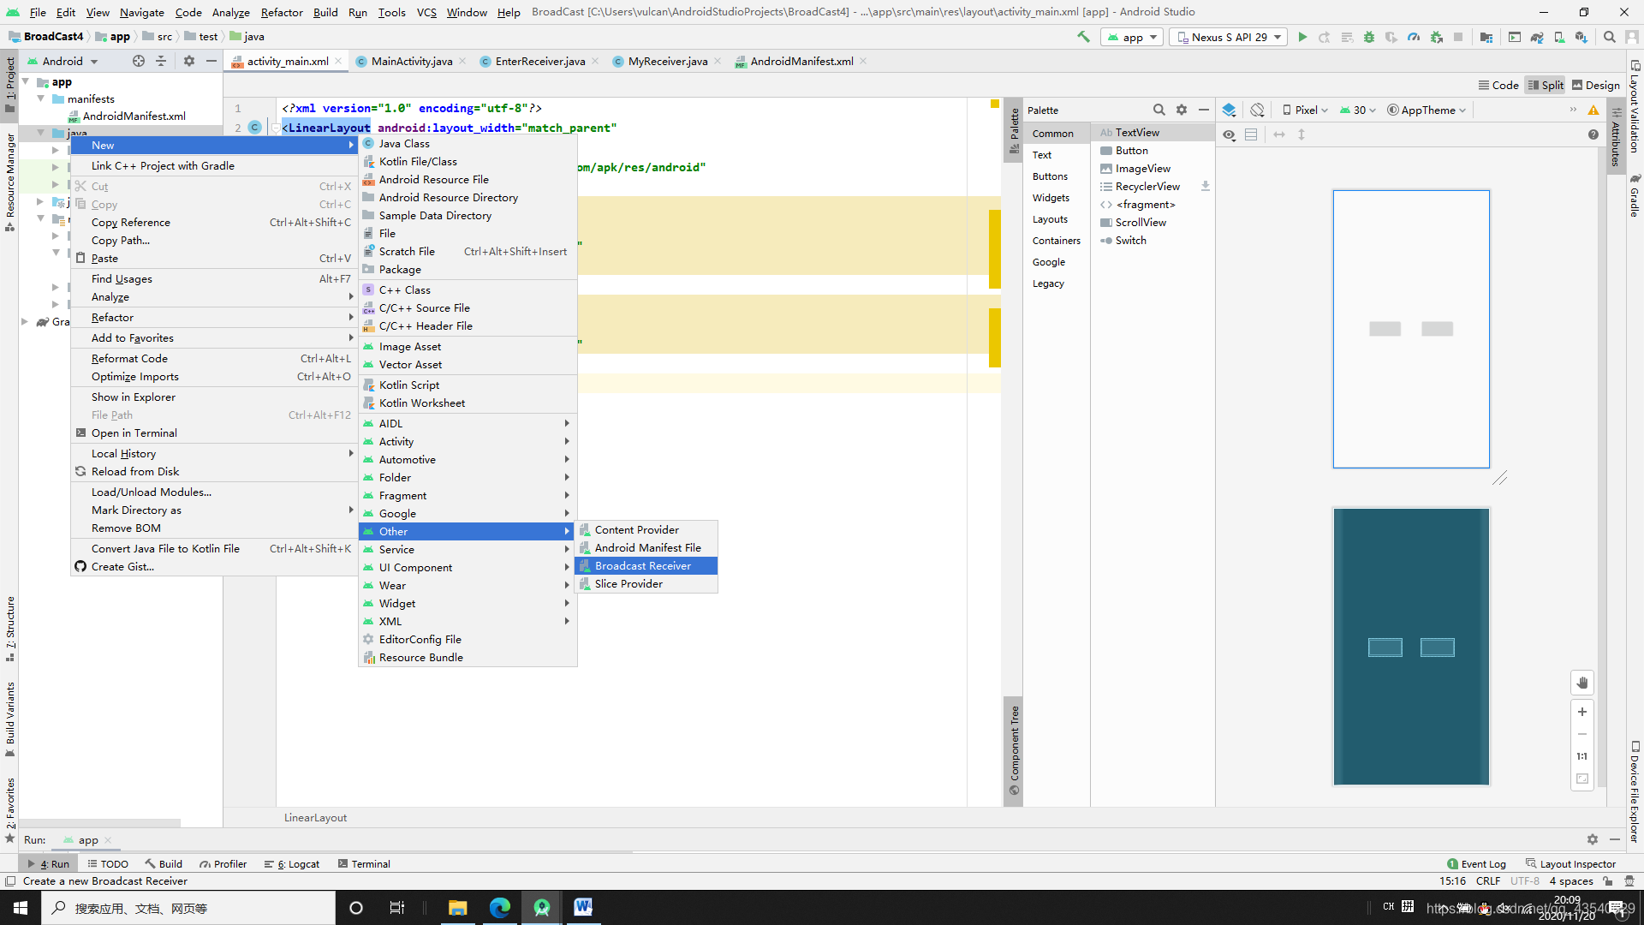Screen dimensions: 1644x925
Task: Click the blueprint preview thumbnail
Action: [x=1411, y=647]
